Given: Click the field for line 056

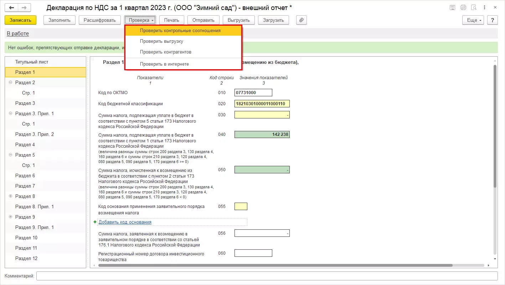Looking at the screenshot, I should click(262, 233).
